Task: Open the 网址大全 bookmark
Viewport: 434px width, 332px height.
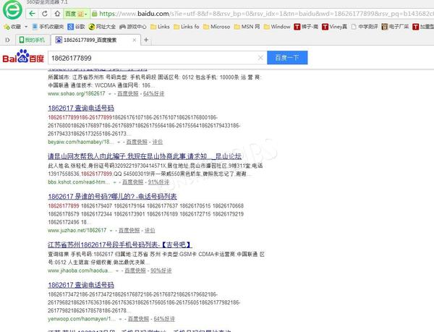Action: (102, 27)
